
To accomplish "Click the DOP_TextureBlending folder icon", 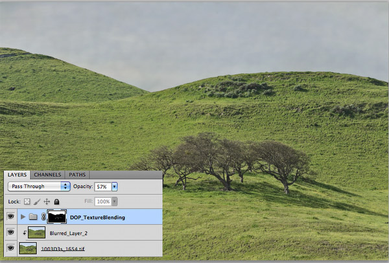I will [33, 217].
